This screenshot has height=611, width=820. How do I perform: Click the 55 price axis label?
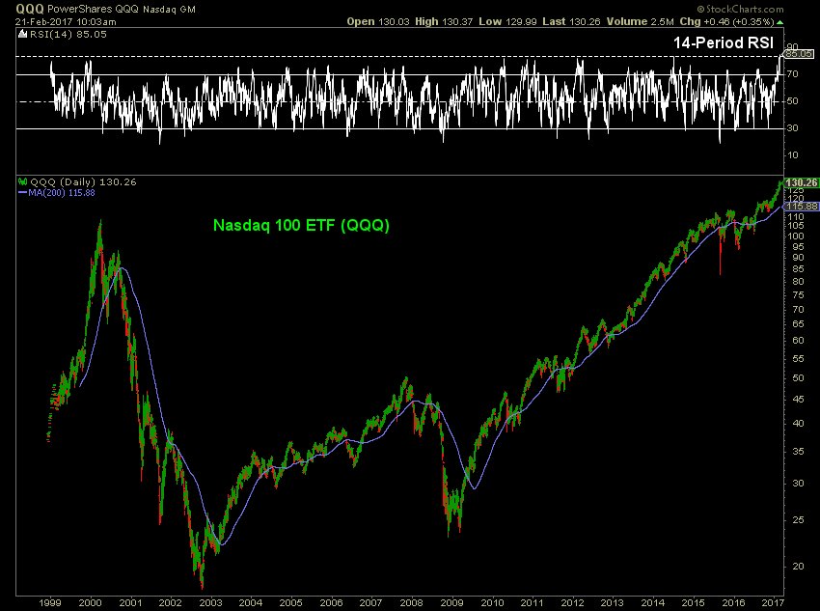click(797, 359)
